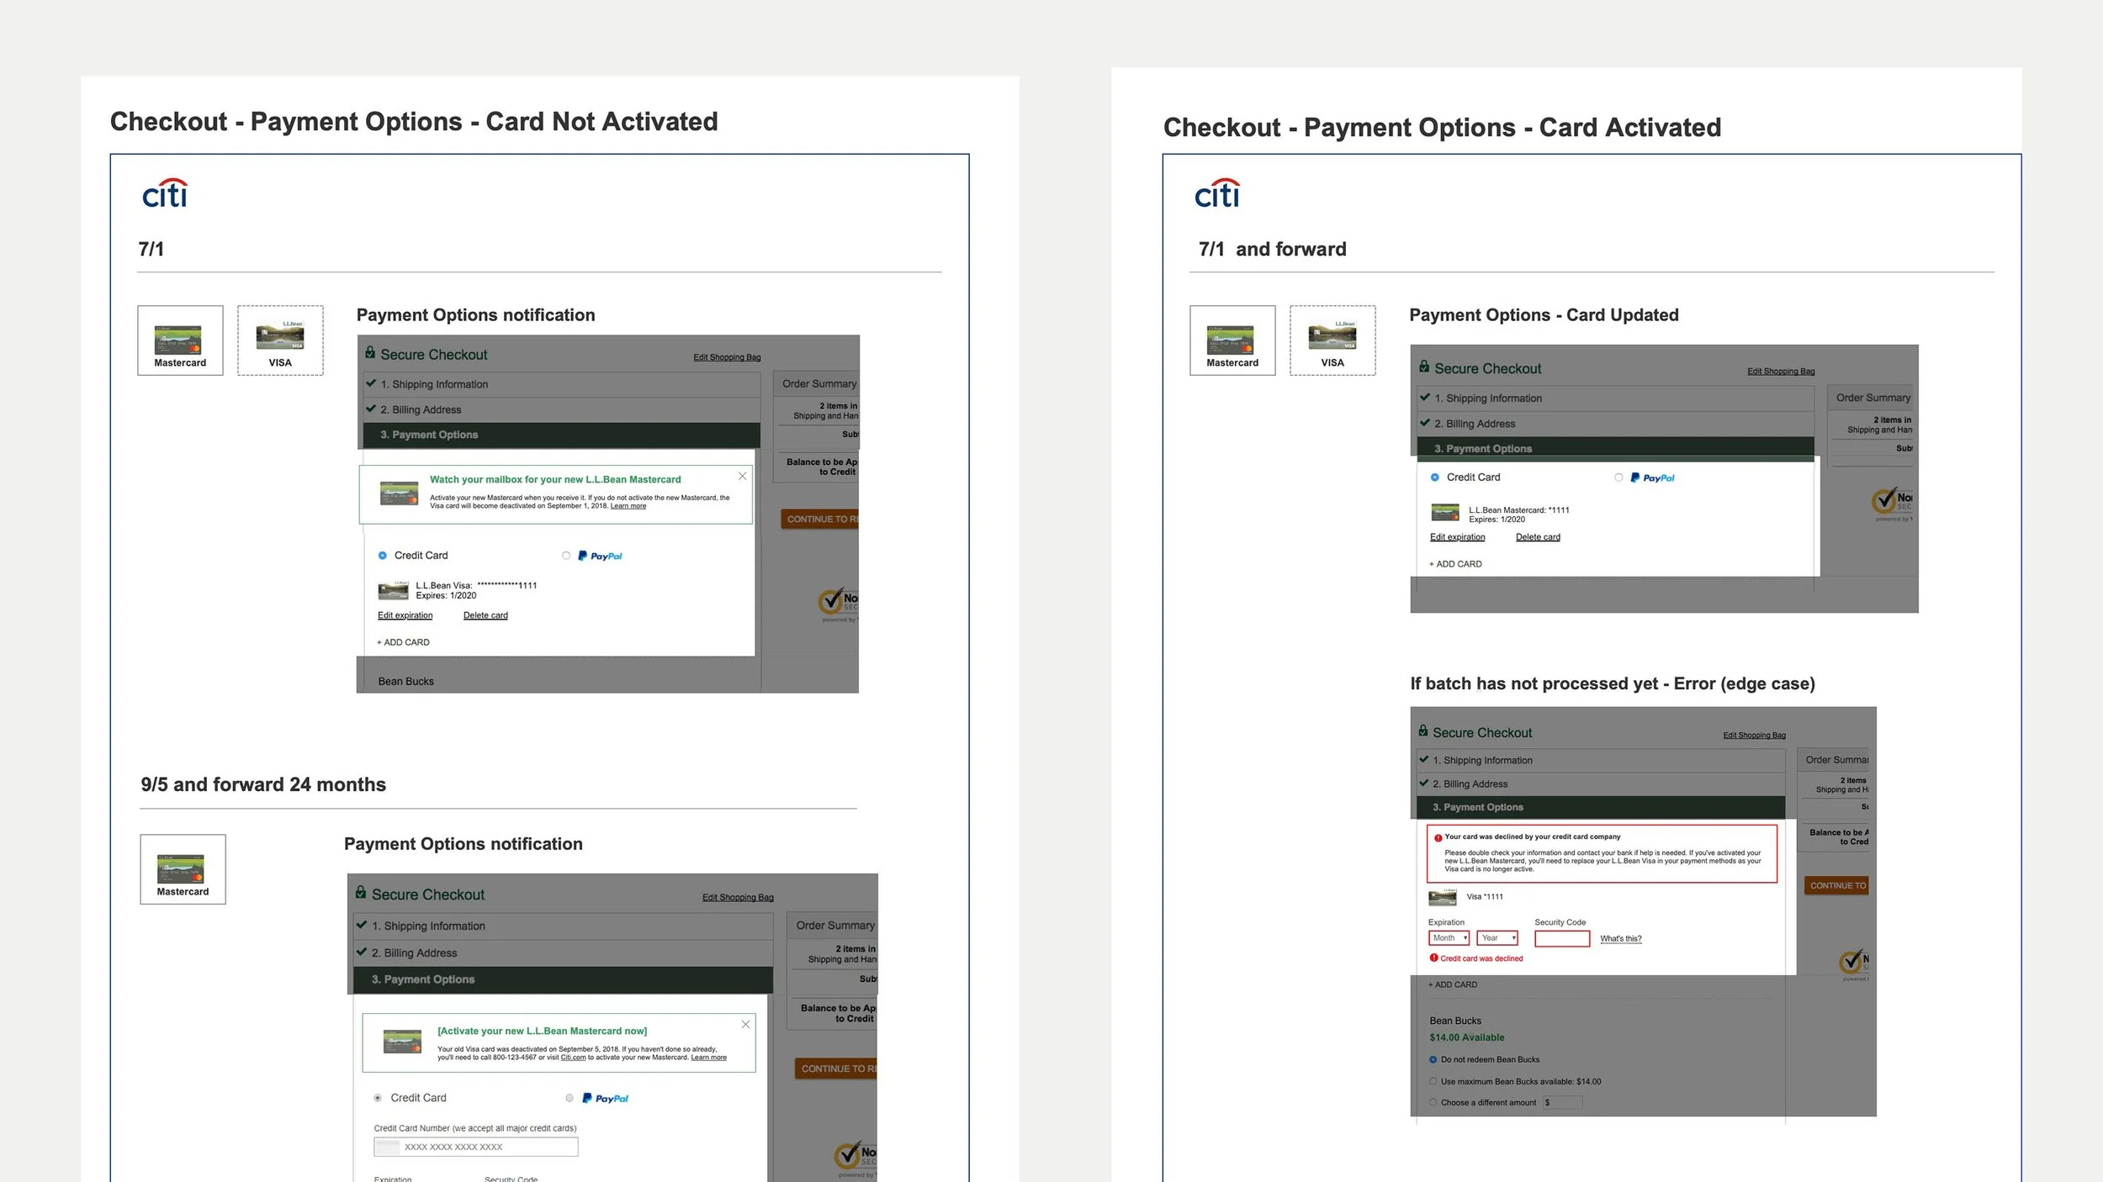Click lock icon in edge case error mockup
Screen dimensions: 2103x1182
click(x=1423, y=731)
